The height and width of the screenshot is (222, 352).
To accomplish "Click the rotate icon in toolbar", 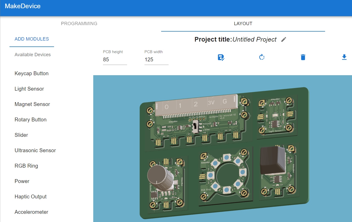I will [262, 57].
